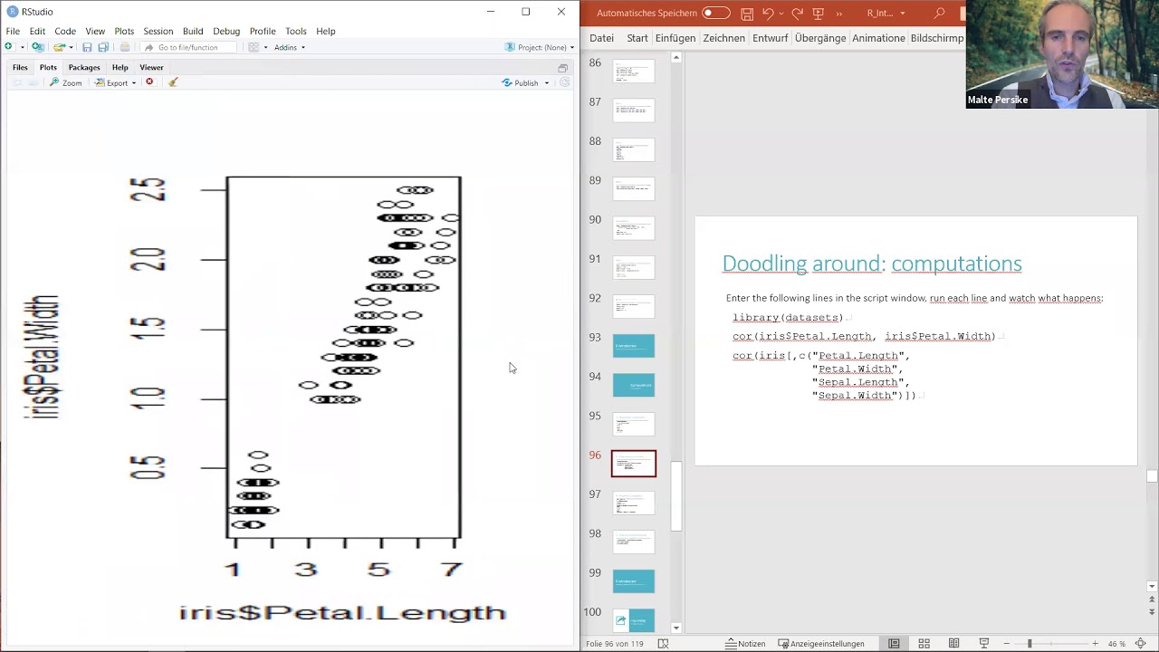Viewport: 1159px width, 652px height.
Task: Open Viewer tab in RStudio
Action: click(151, 67)
